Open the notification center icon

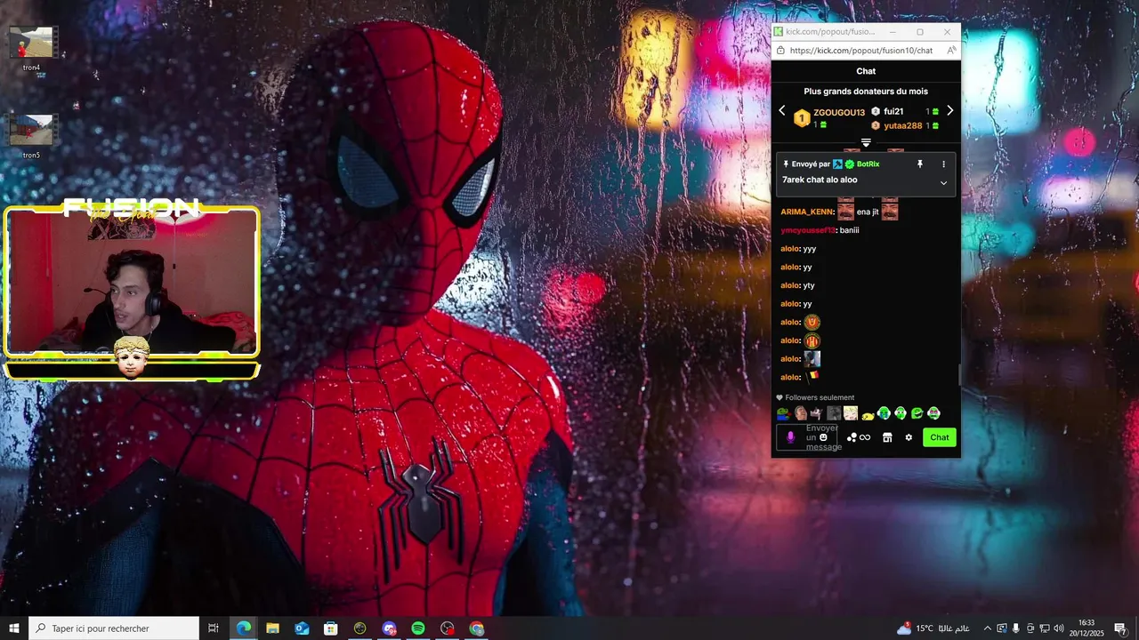(x=1120, y=628)
